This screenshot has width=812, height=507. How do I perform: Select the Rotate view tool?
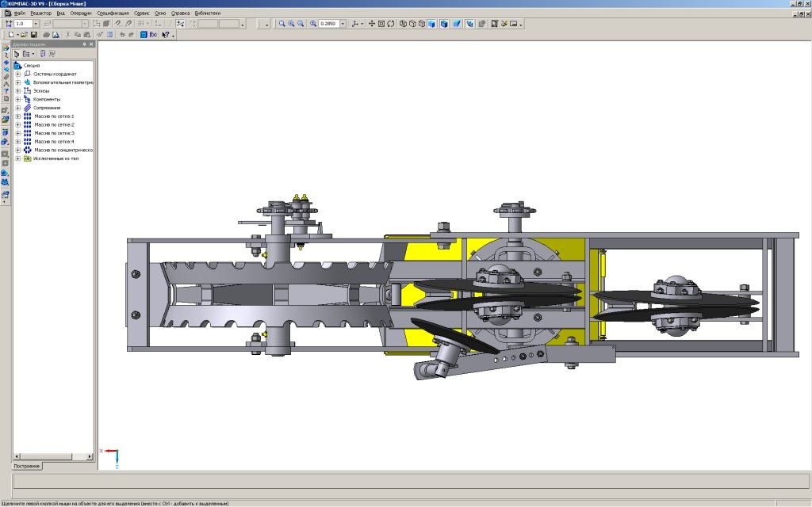pos(391,24)
